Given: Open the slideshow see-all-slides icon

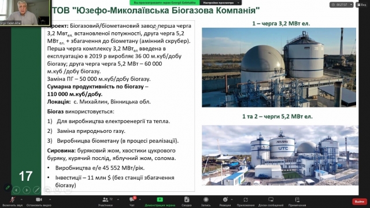Looking at the screenshot, I should point(47,190).
